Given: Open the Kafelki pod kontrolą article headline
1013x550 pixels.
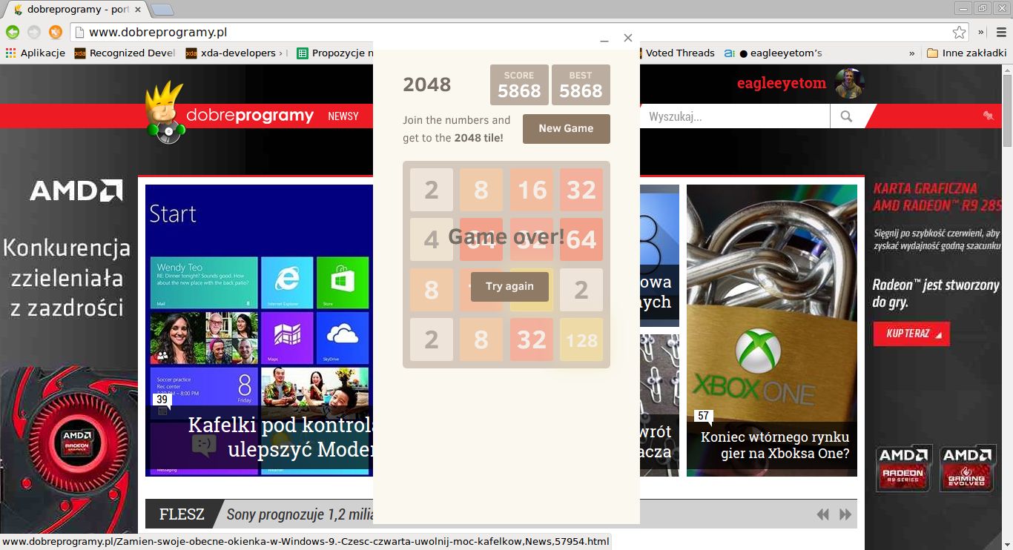Looking at the screenshot, I should pos(280,437).
